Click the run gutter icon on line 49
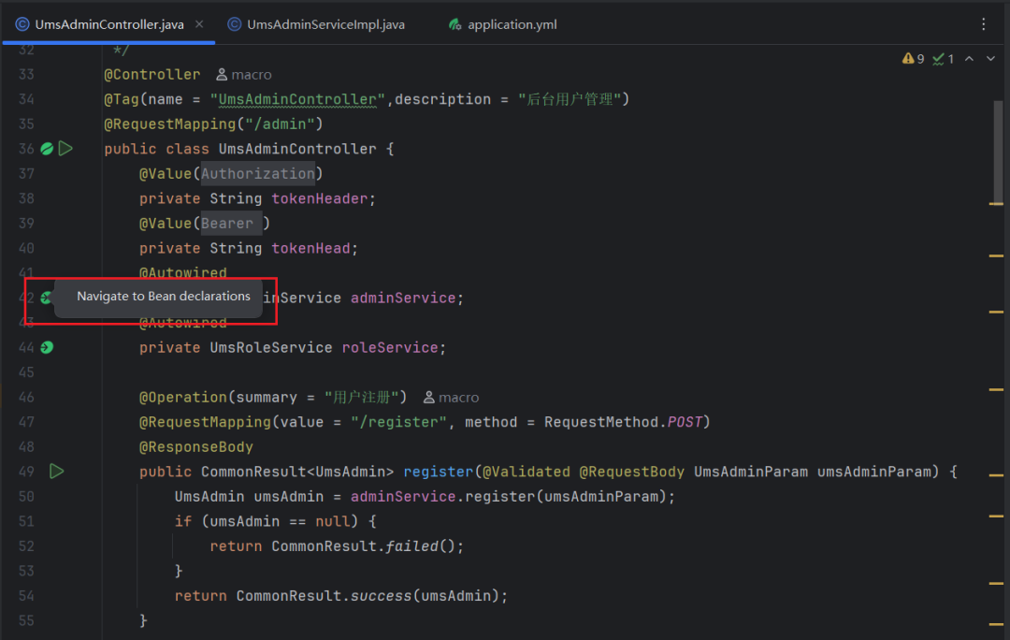 (x=57, y=472)
